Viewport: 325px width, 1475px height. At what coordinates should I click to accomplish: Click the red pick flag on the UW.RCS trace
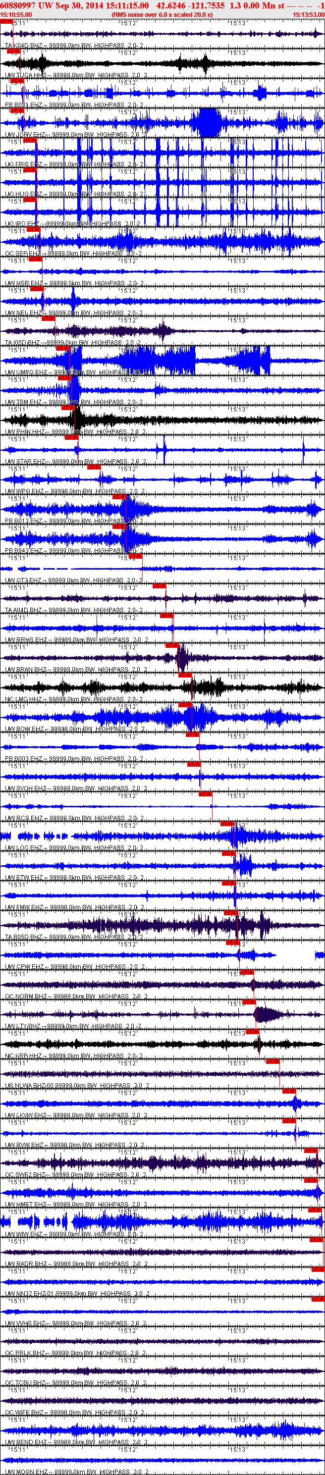[x=205, y=793]
